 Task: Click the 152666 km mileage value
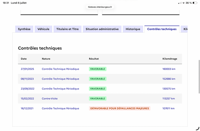point(169,79)
